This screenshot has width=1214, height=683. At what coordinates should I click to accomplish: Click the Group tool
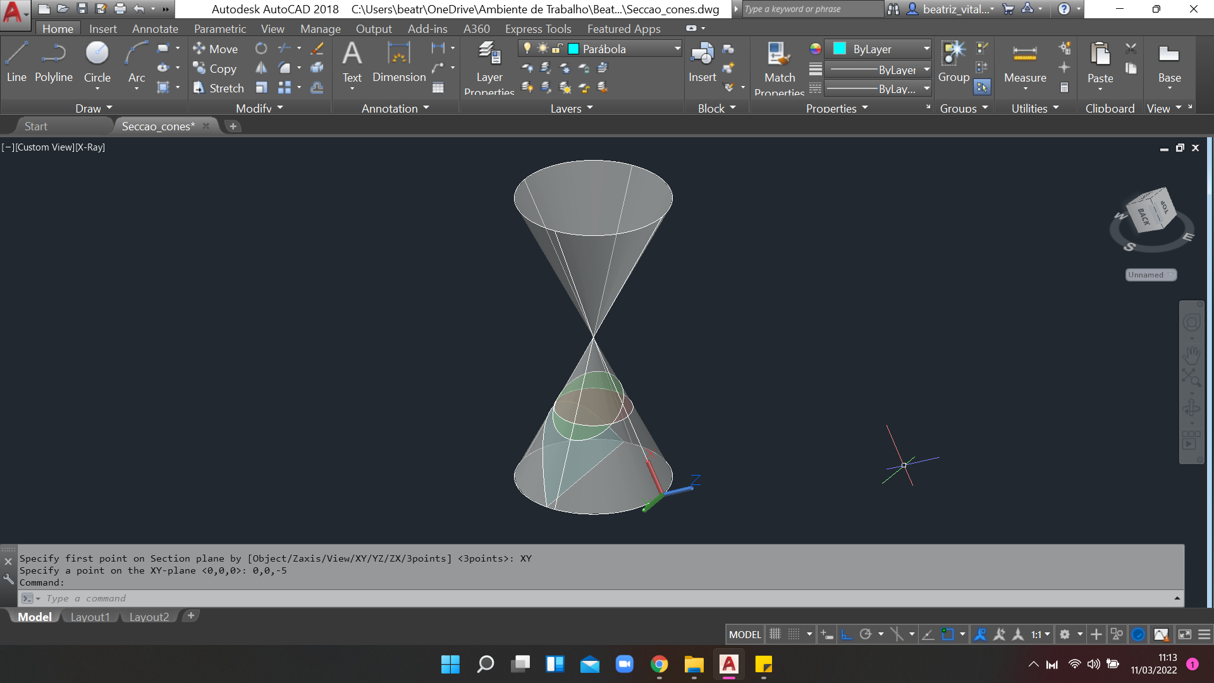[x=953, y=62]
